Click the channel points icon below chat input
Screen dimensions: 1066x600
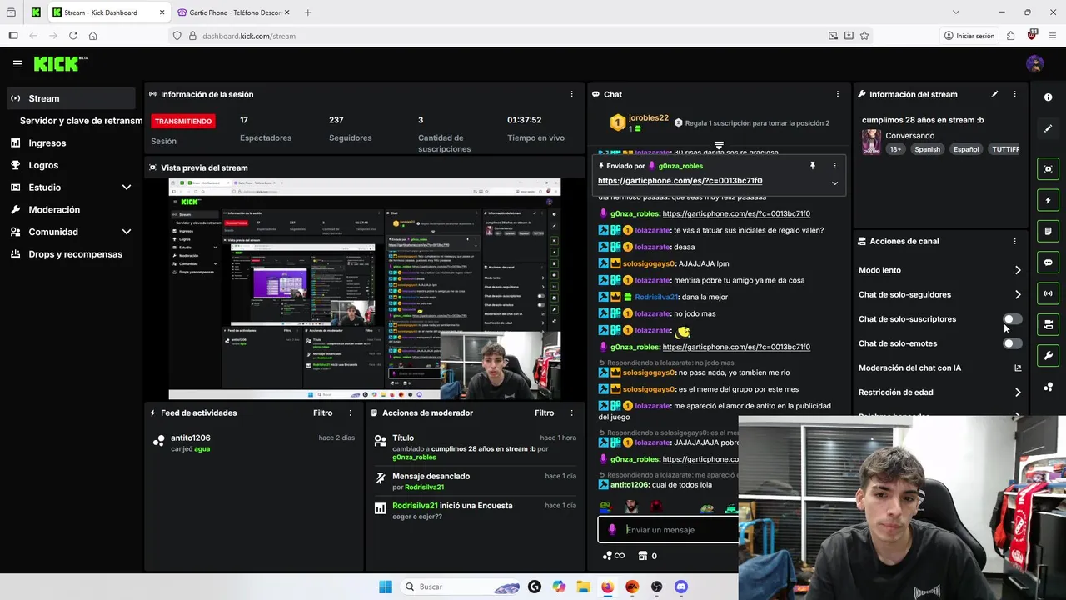click(x=614, y=556)
